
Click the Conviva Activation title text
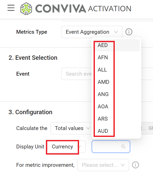click(110, 8)
